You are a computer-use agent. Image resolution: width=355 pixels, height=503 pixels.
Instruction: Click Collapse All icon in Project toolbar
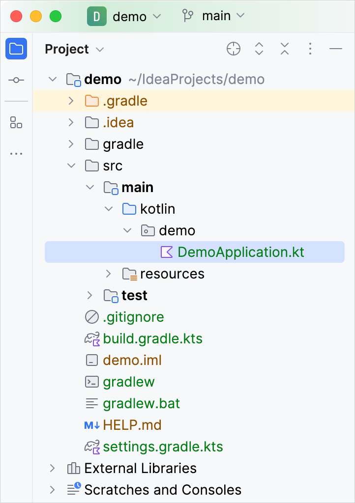point(284,49)
